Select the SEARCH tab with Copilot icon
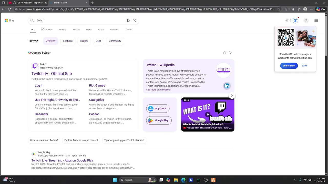This screenshot has height=184, width=328. click(x=47, y=29)
